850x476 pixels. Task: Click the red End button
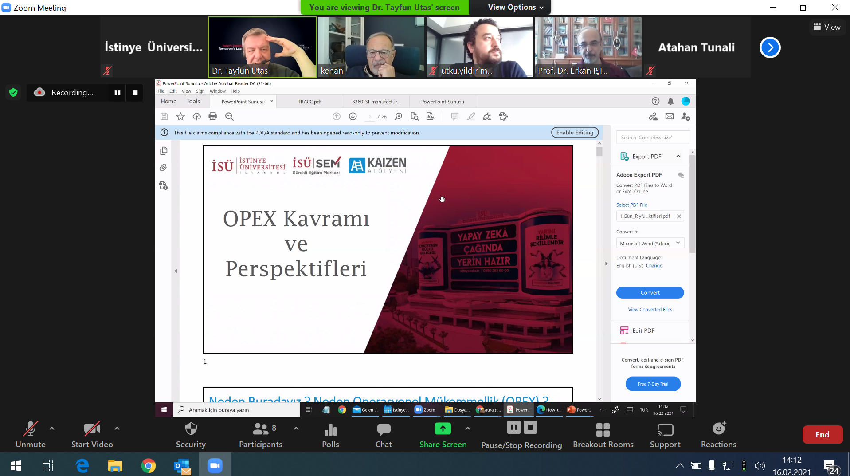click(x=822, y=435)
